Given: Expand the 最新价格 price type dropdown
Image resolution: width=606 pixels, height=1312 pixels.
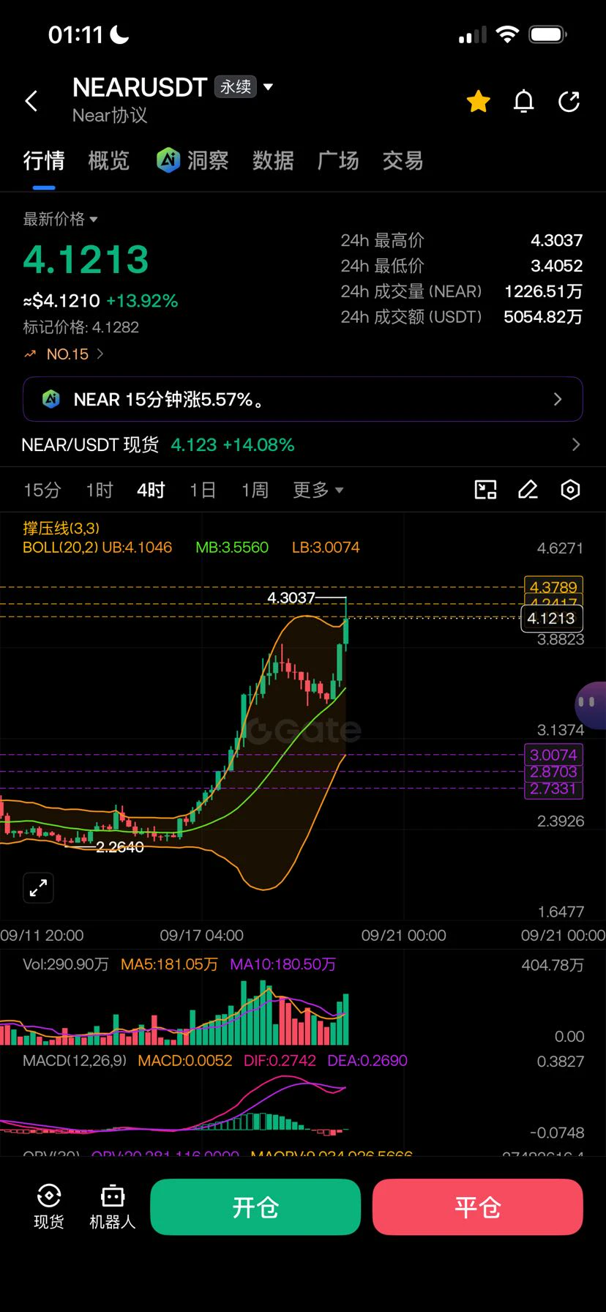Looking at the screenshot, I should pyautogui.click(x=60, y=219).
